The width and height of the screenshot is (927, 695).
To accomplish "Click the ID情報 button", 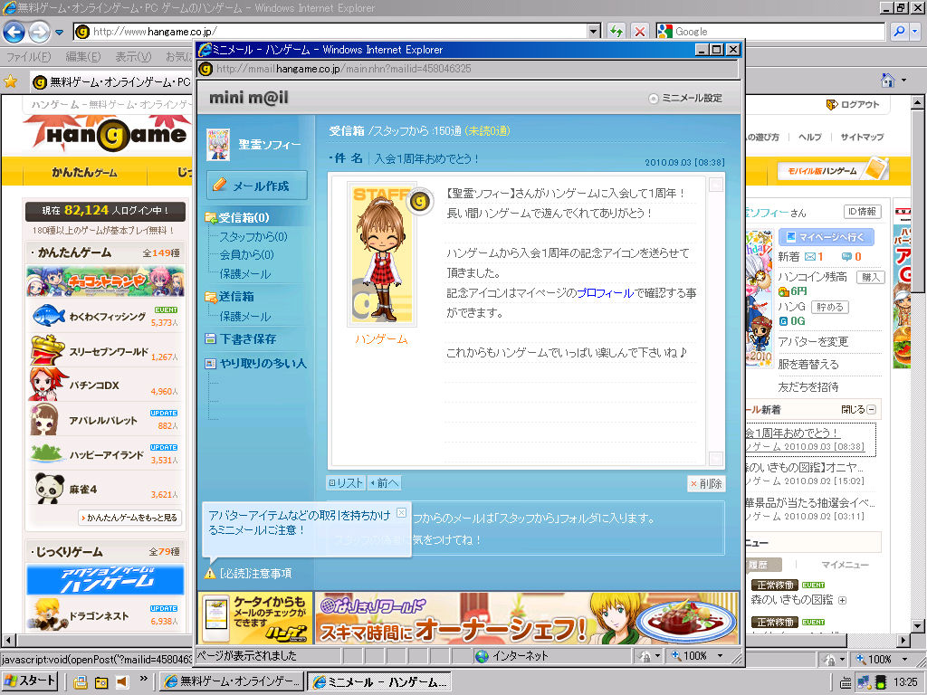I will pyautogui.click(x=862, y=212).
